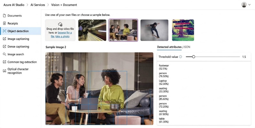Click the Dense captioning sidebar icon
This screenshot has height=128, width=255.
pyautogui.click(x=4, y=47)
